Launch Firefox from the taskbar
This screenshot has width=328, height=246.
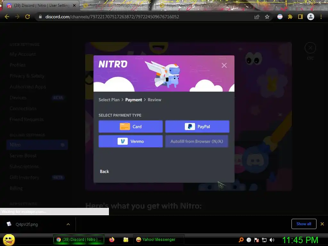[x=112, y=240]
